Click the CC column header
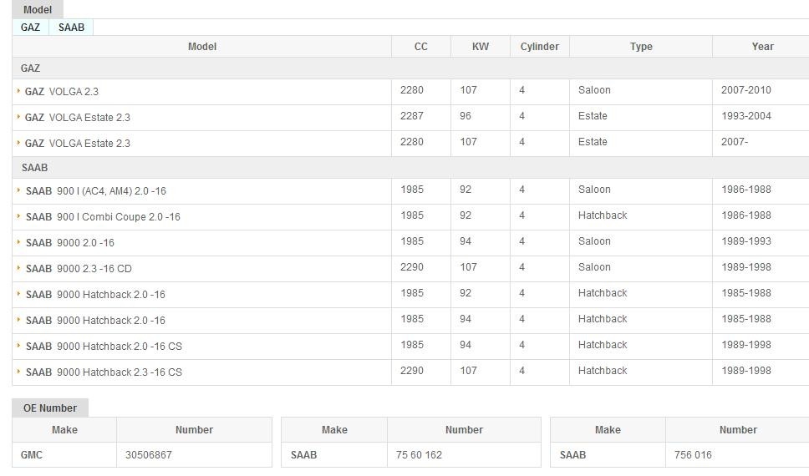The height and width of the screenshot is (476, 809). click(x=420, y=47)
